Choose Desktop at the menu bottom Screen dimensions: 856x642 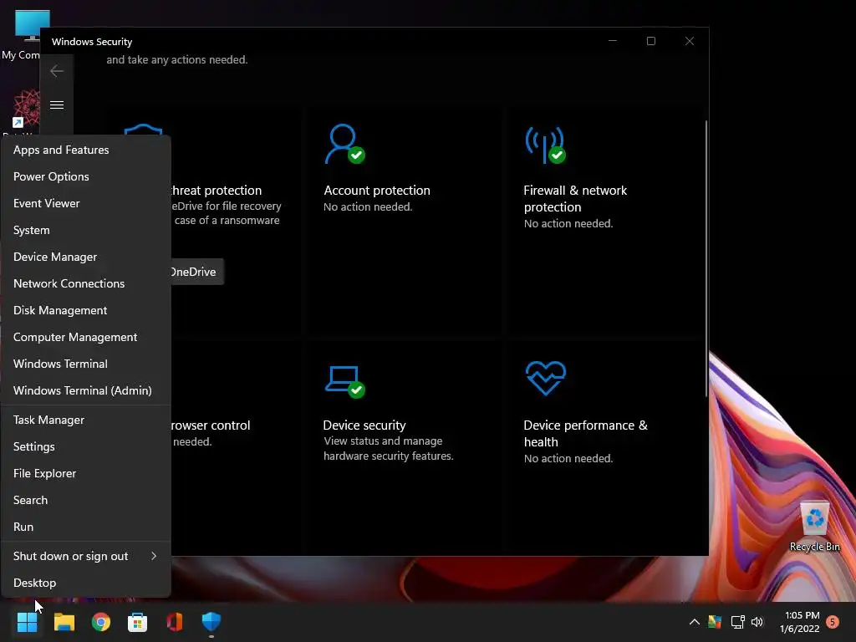tap(86, 583)
